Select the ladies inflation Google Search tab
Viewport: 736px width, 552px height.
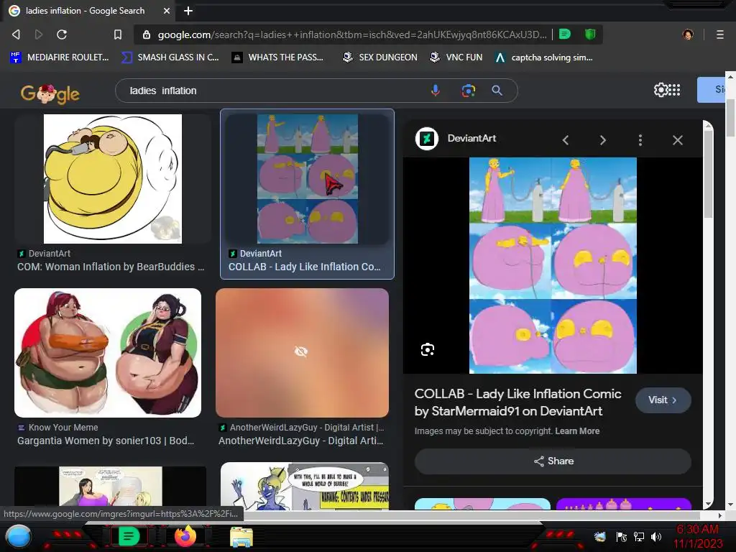(x=88, y=11)
